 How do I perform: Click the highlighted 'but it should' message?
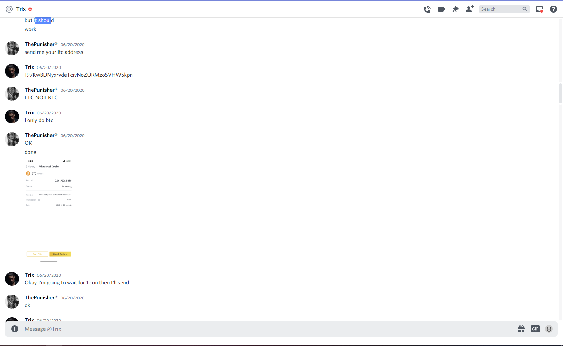click(39, 20)
